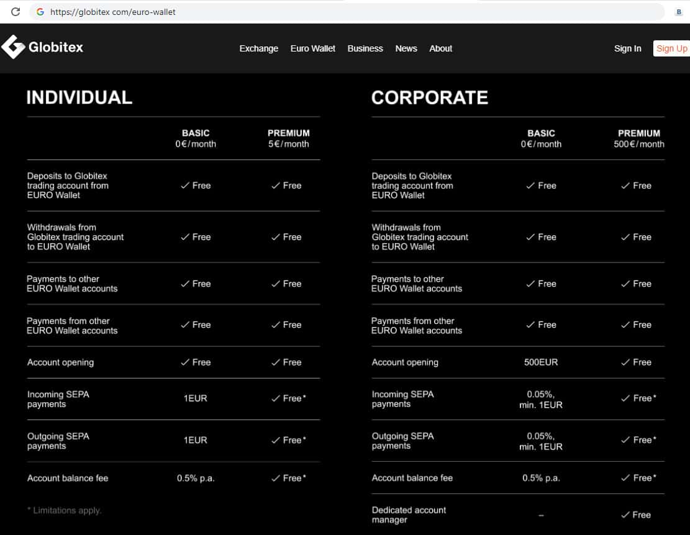Screen dimensions: 690x535
Task: Go to the Euro Wallet page
Action: (x=312, y=48)
